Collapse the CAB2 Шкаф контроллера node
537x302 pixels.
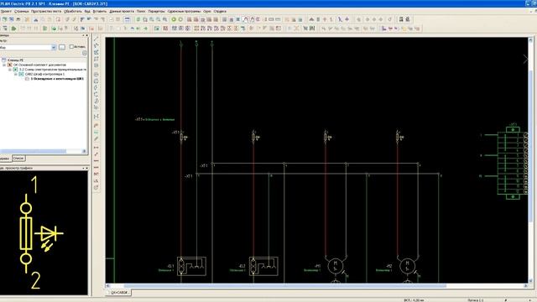[x=16, y=74]
